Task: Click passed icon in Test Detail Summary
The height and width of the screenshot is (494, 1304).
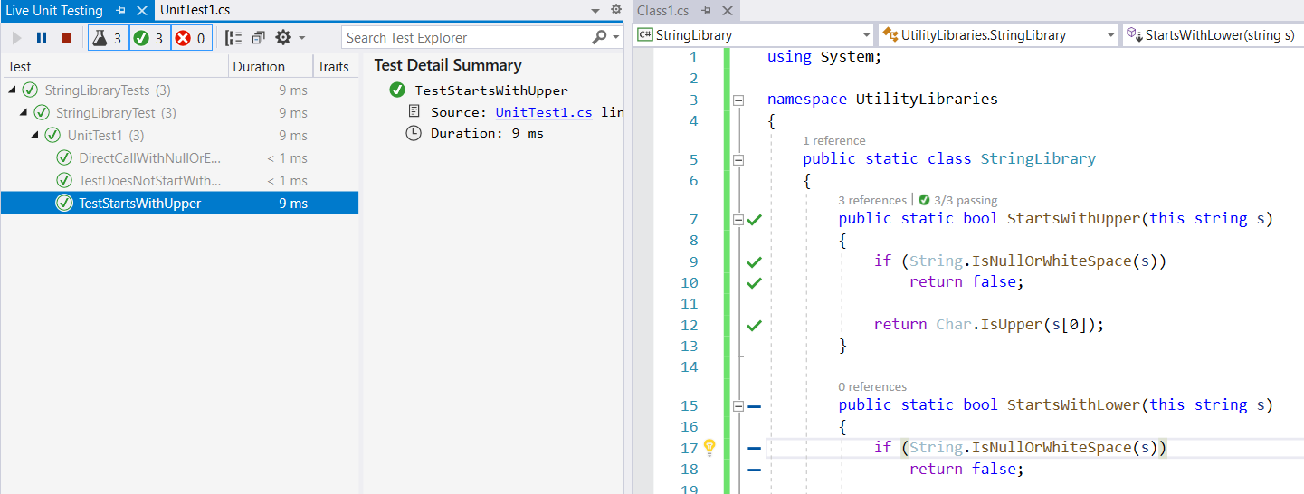Action: pos(396,90)
